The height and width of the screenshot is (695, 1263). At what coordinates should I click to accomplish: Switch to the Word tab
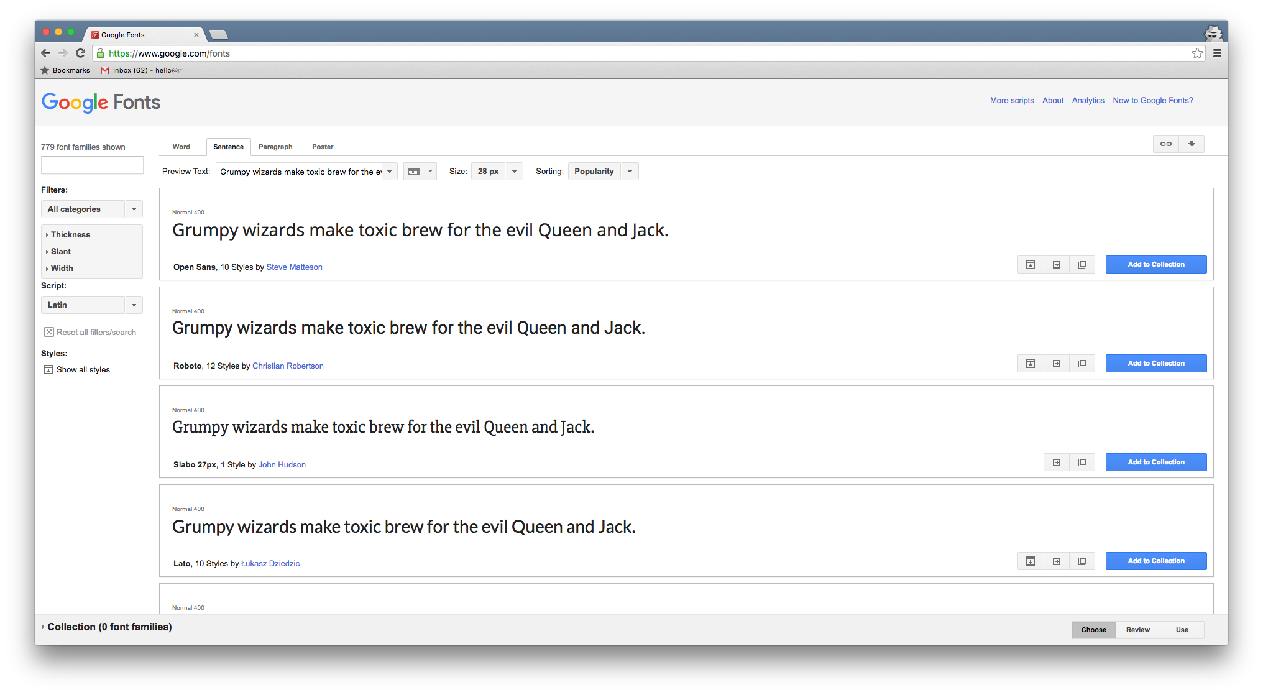(181, 147)
